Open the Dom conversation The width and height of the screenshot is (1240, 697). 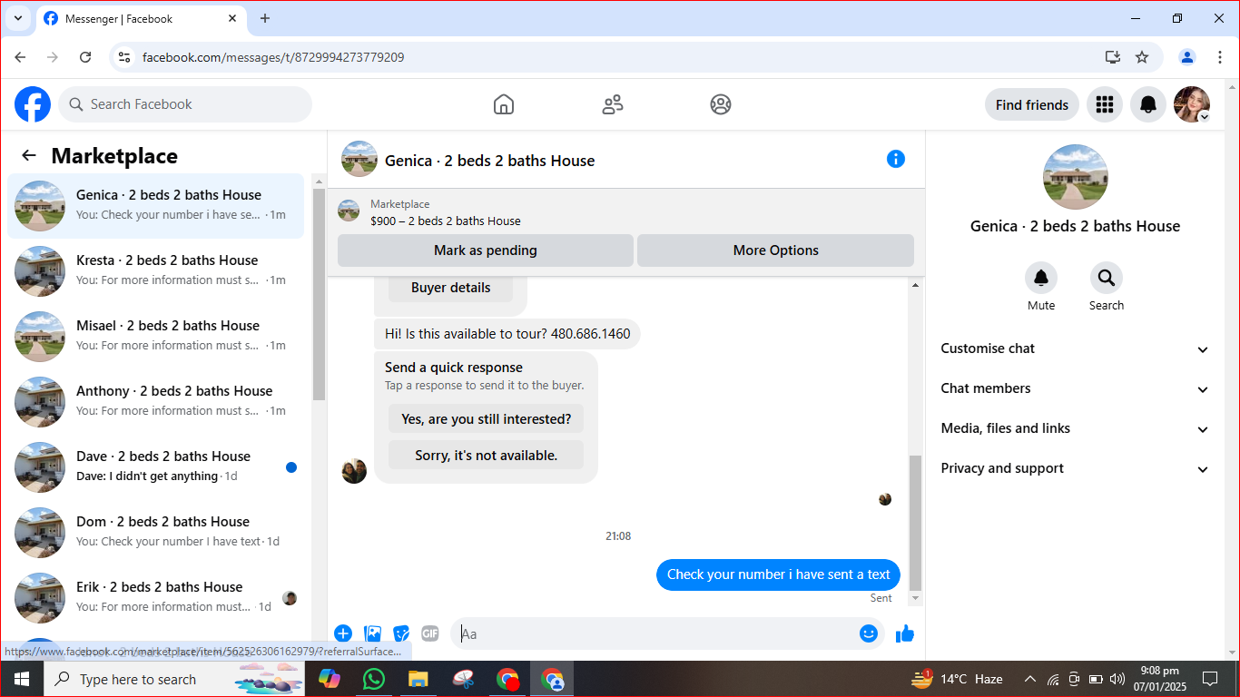155,533
